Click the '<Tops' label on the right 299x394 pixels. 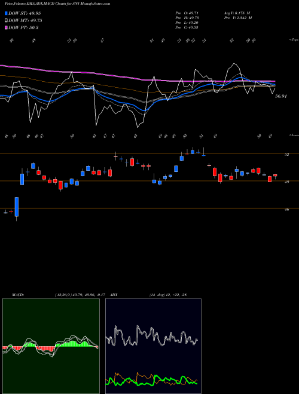tap(294, 40)
